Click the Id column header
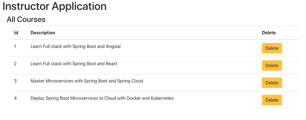This screenshot has height=120, width=306. coord(16,33)
